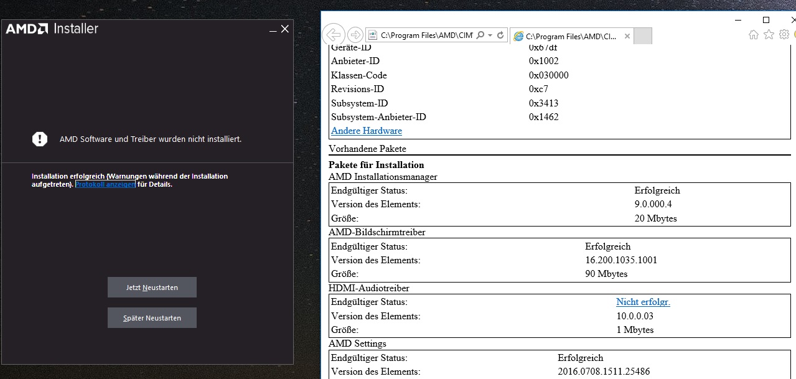The image size is (796, 379).
Task: Open address bar autocomplete dropdown arrow
Action: point(490,35)
